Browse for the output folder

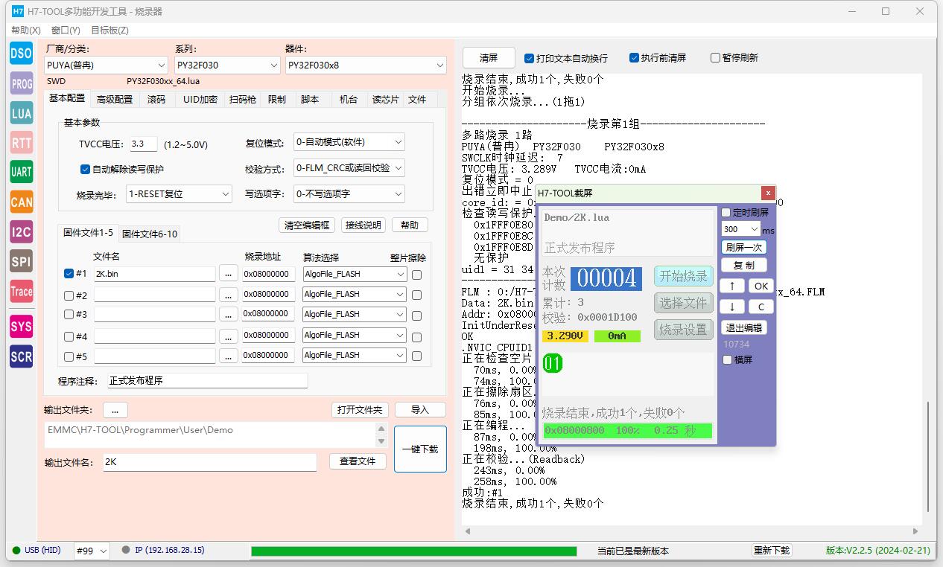[115, 410]
